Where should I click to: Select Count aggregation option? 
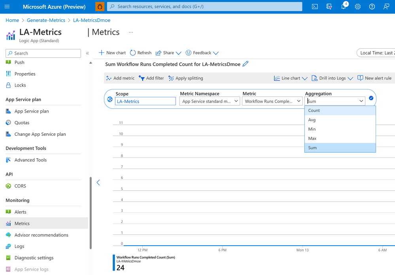click(340, 110)
